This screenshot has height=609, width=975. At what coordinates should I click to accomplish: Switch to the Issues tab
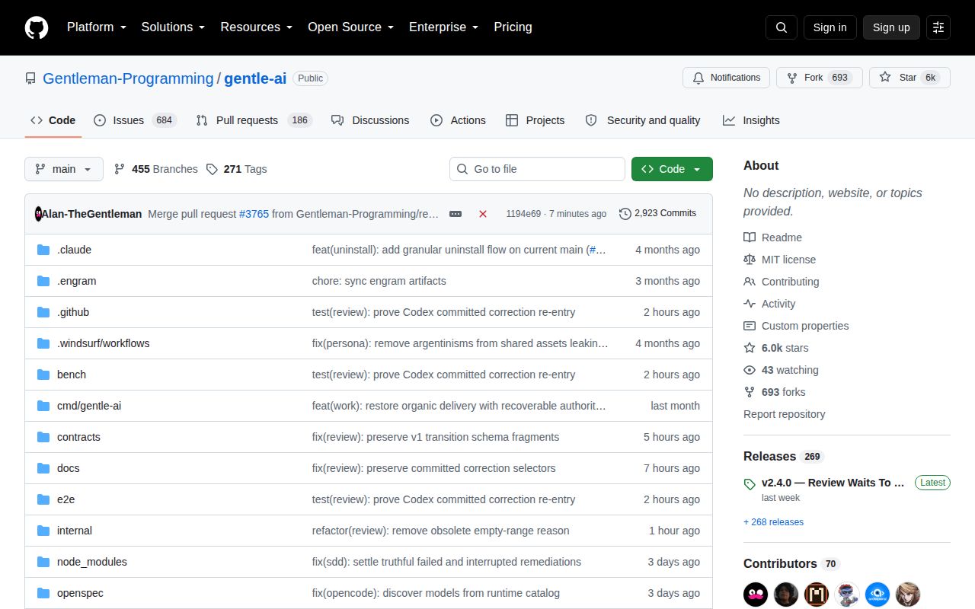[x=135, y=120]
